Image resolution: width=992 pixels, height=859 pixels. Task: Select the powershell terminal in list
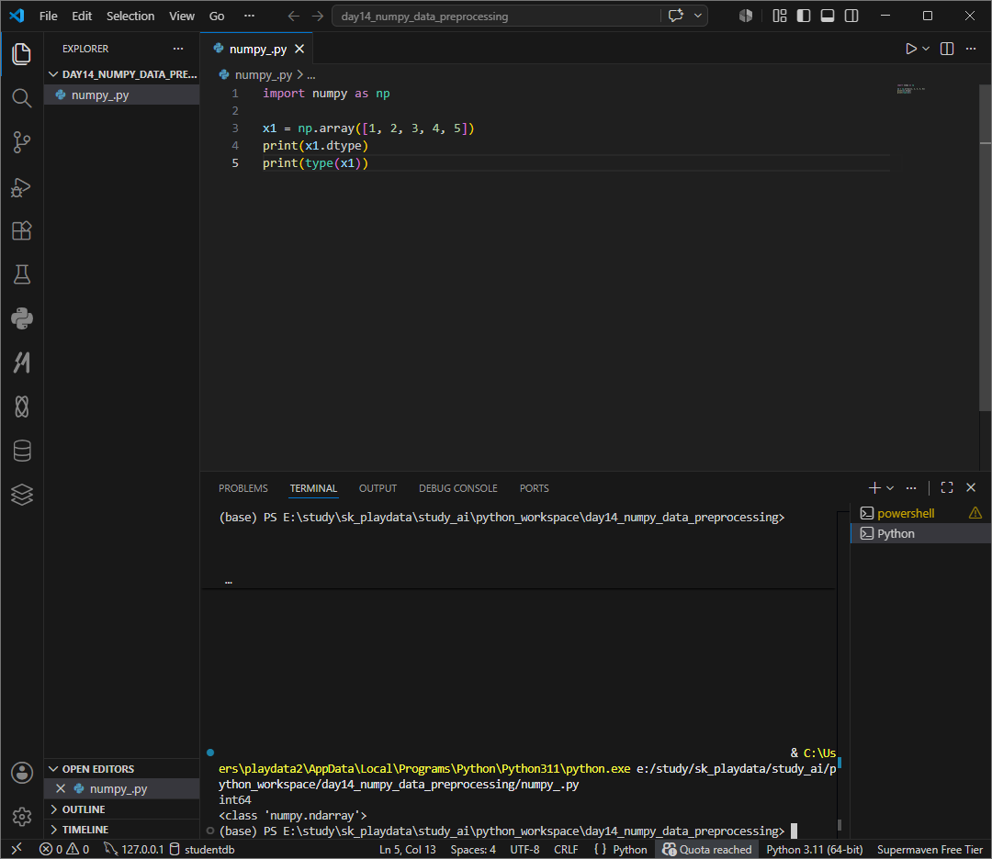pyautogui.click(x=920, y=513)
